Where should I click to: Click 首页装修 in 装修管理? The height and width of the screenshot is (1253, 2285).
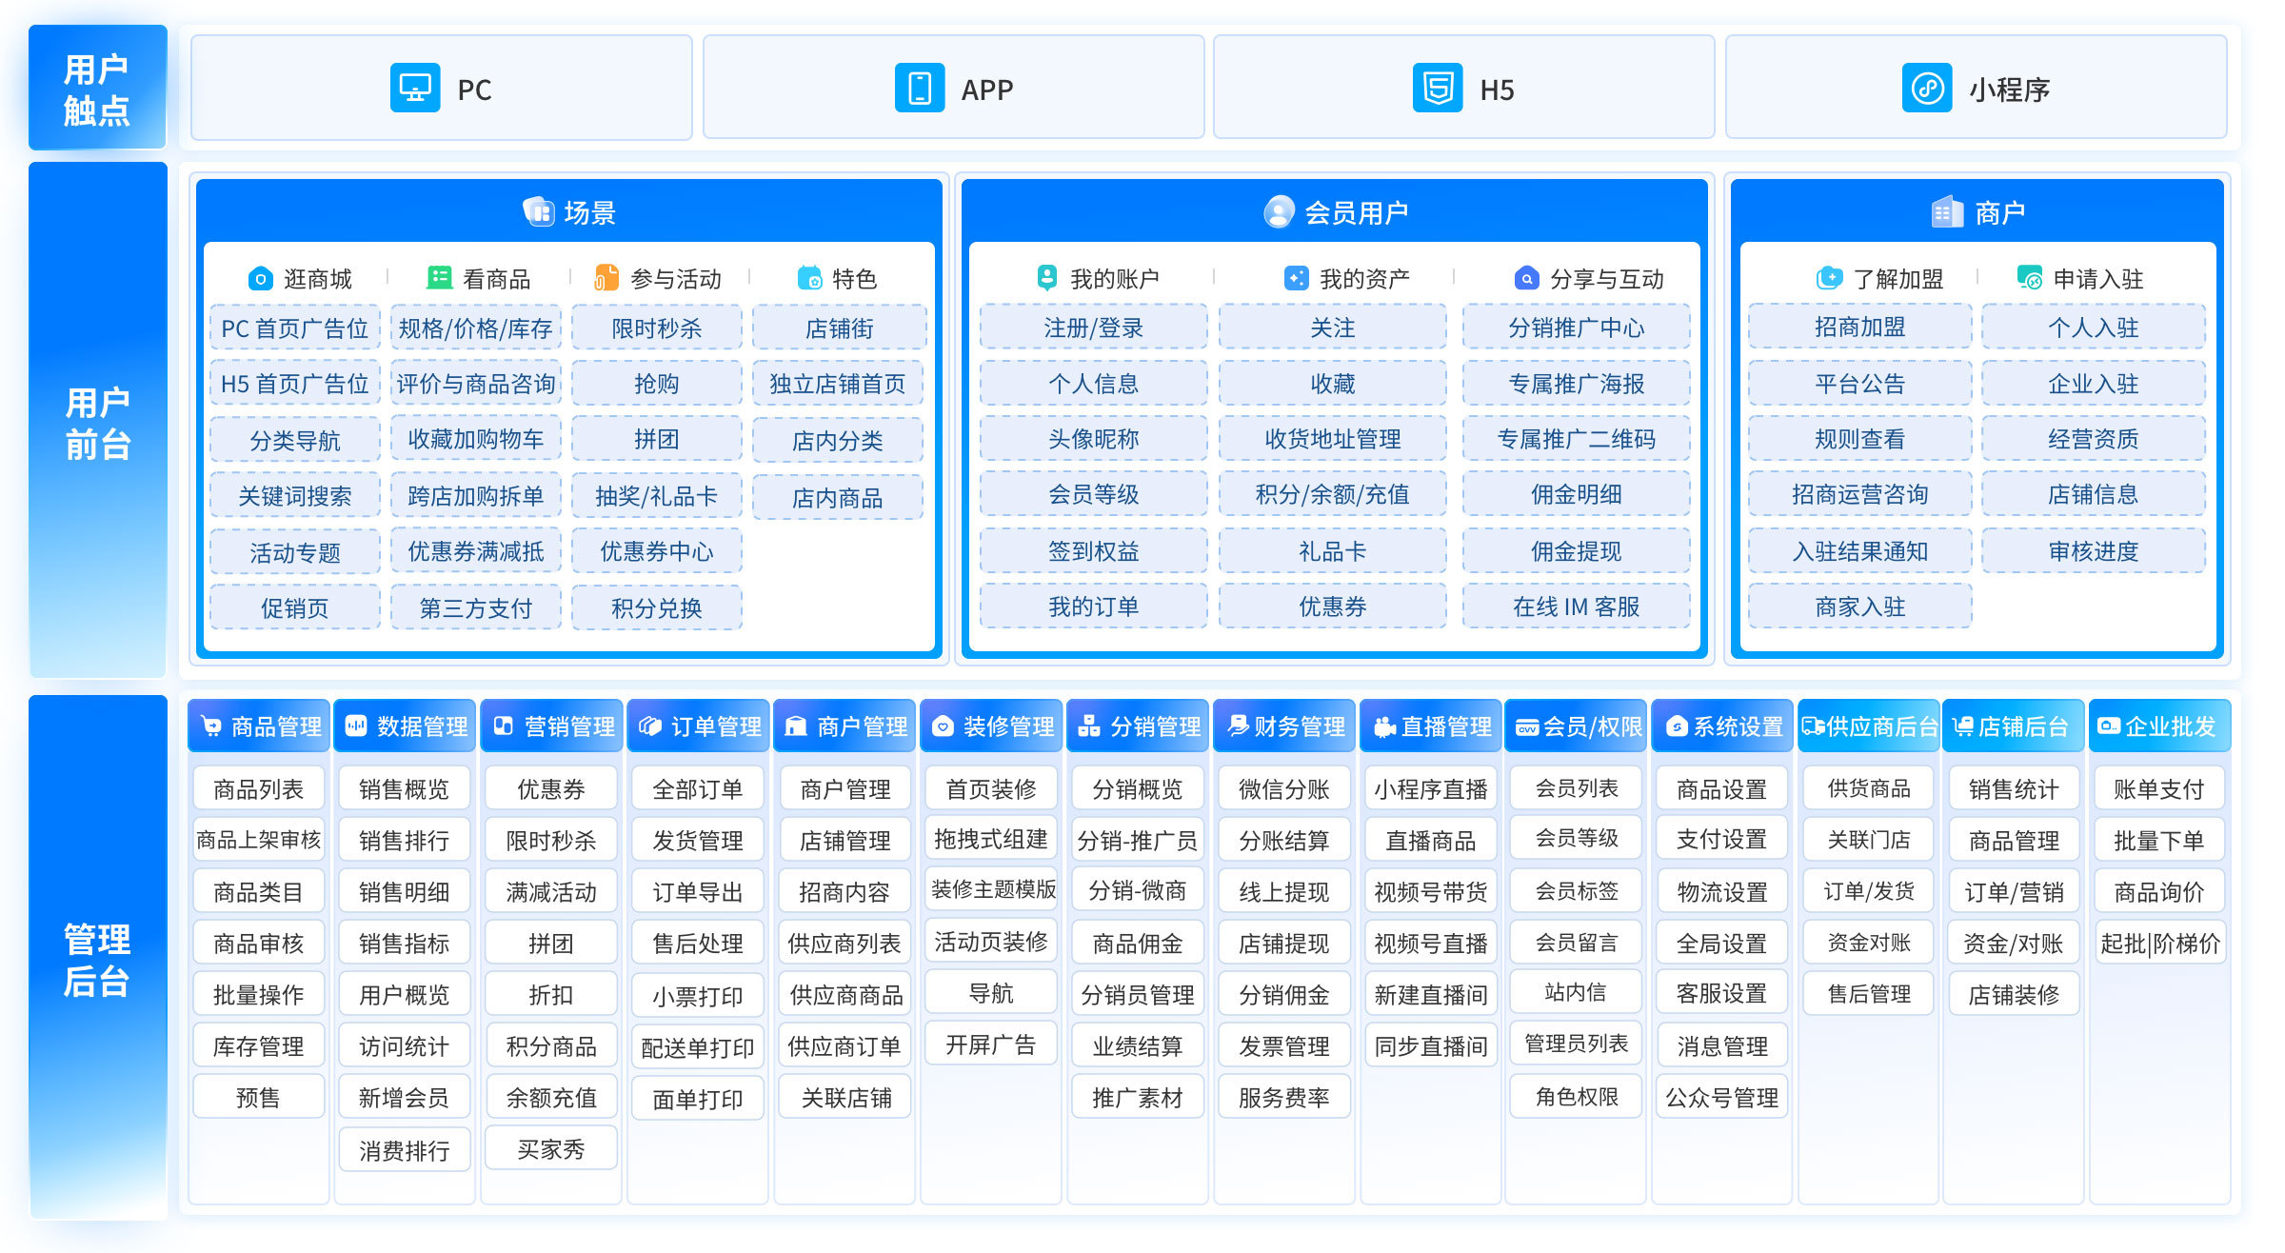(x=990, y=788)
